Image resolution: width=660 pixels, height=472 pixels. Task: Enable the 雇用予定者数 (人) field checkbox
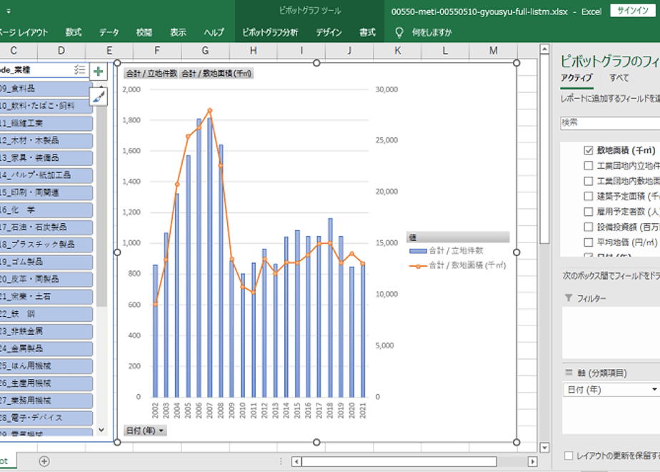click(x=589, y=212)
